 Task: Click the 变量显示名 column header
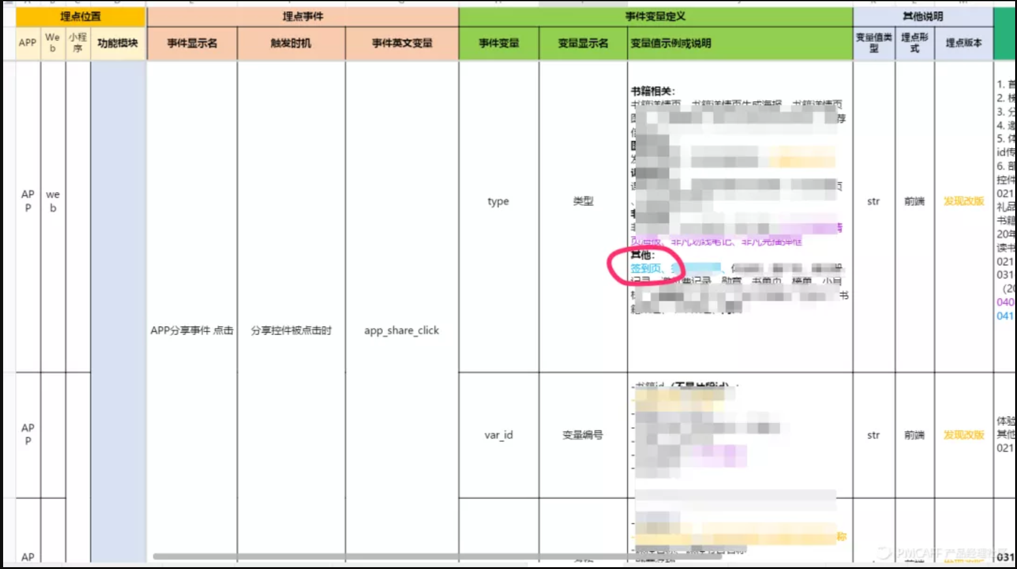(x=583, y=43)
